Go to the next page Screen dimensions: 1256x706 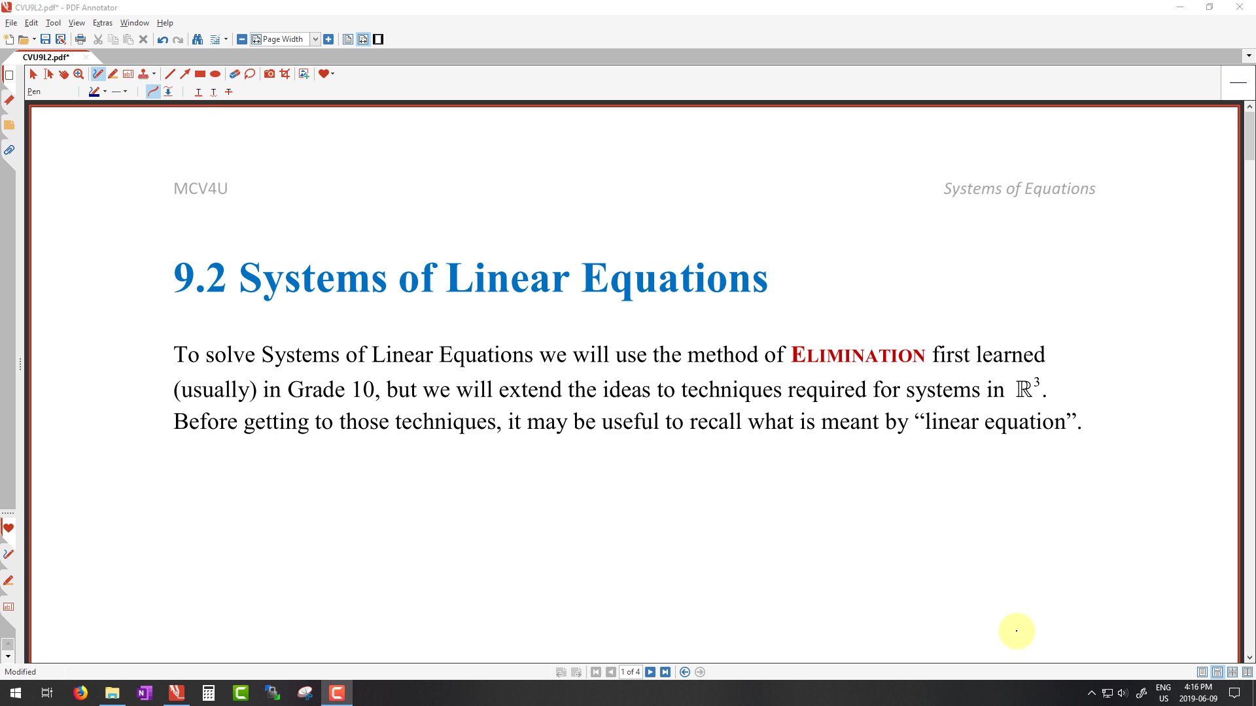tap(650, 672)
